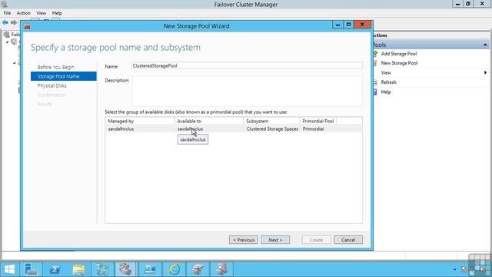Click the Help action icon in Actions pane
This screenshot has width=492, height=277.
point(375,92)
